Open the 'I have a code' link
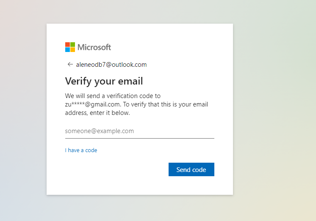This screenshot has width=316, height=221. click(81, 150)
